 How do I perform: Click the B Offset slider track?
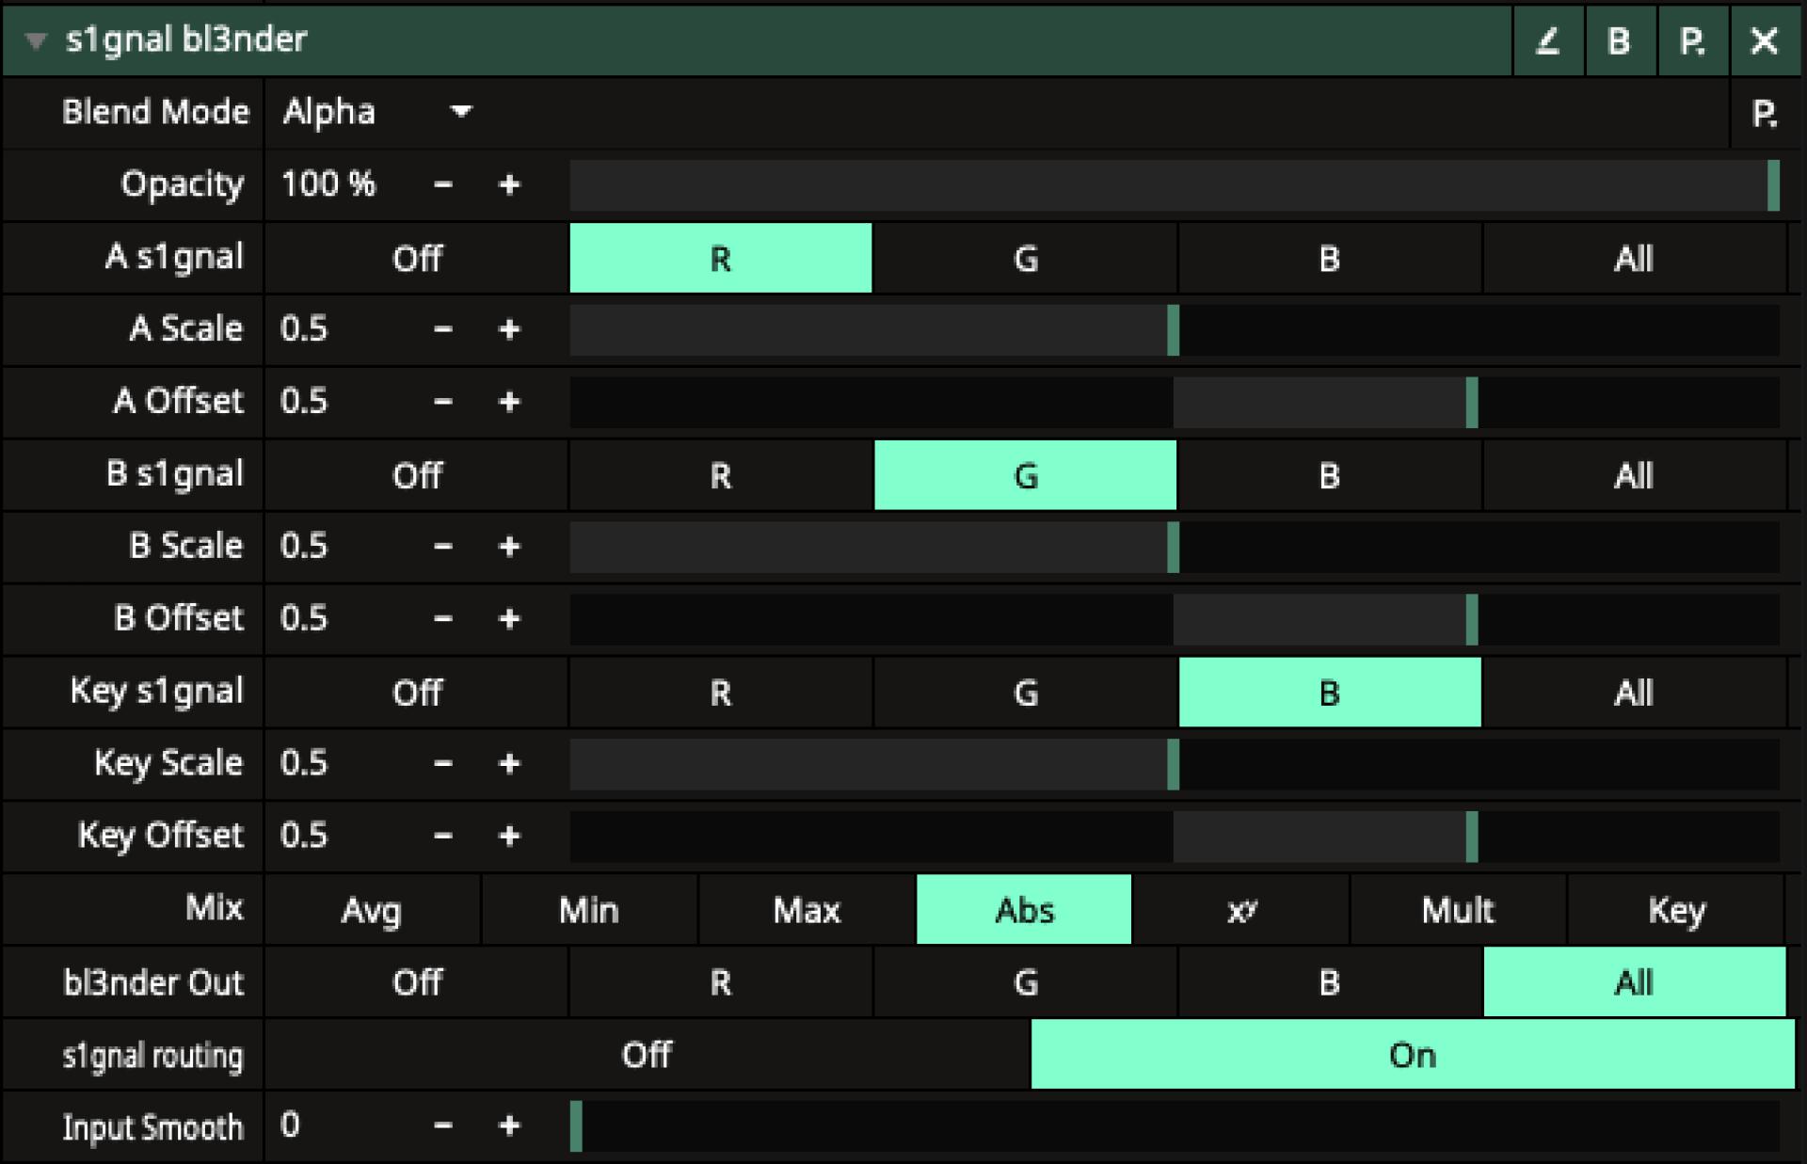click(1173, 619)
